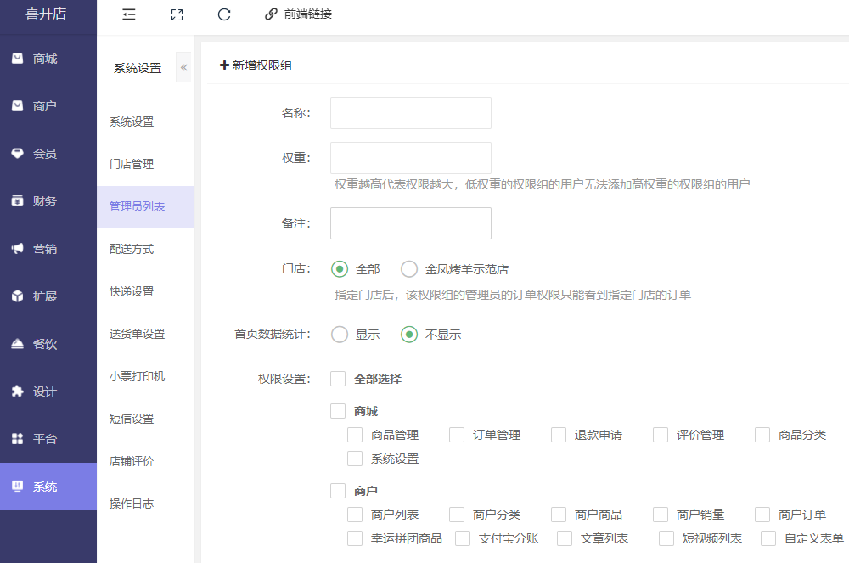Open the 扩展 cube section
The height and width of the screenshot is (563, 849).
[x=48, y=296]
